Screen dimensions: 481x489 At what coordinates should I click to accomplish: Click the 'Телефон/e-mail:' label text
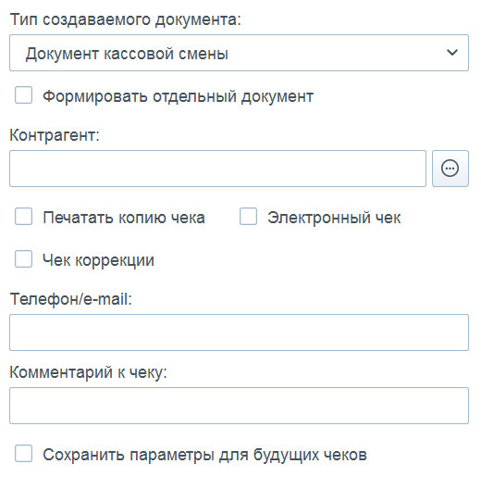(x=71, y=299)
